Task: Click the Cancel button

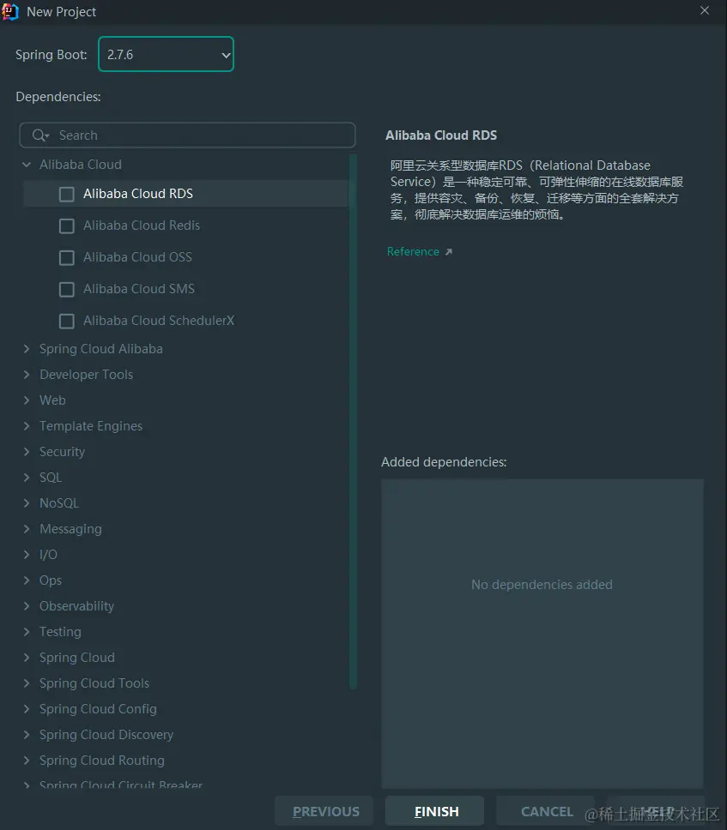Action: tap(545, 811)
